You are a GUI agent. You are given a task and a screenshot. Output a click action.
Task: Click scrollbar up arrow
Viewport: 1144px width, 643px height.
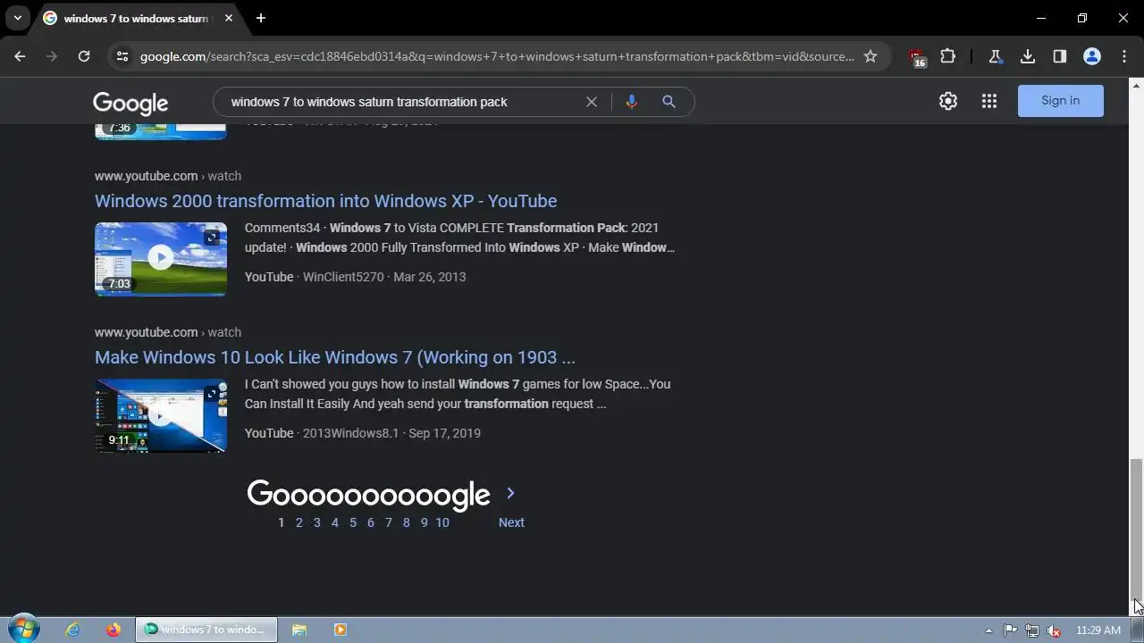tap(1136, 84)
